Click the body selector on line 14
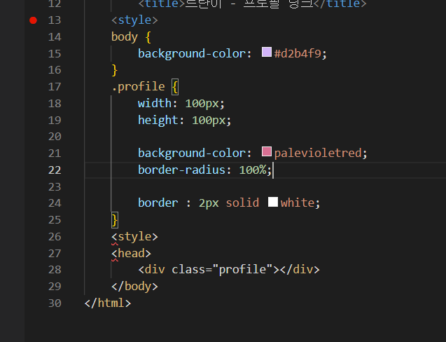The image size is (446, 342). click(x=125, y=37)
